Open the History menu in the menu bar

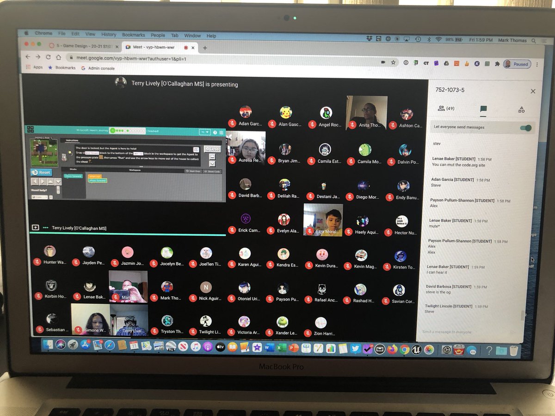[x=109, y=34]
